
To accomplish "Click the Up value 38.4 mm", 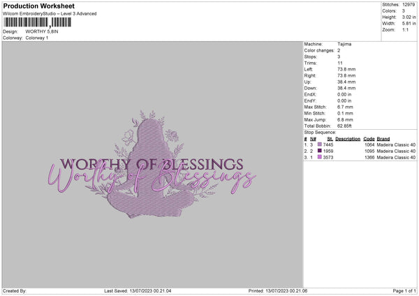I will click(346, 82).
